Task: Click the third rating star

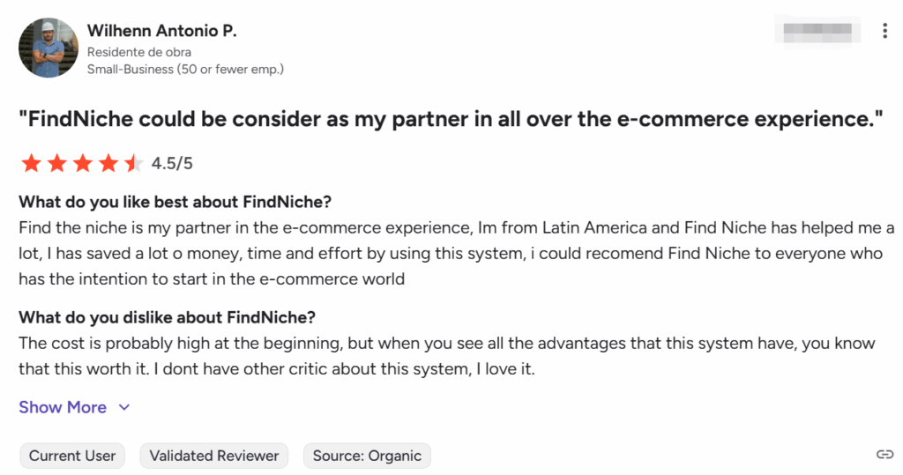Action: [82, 163]
